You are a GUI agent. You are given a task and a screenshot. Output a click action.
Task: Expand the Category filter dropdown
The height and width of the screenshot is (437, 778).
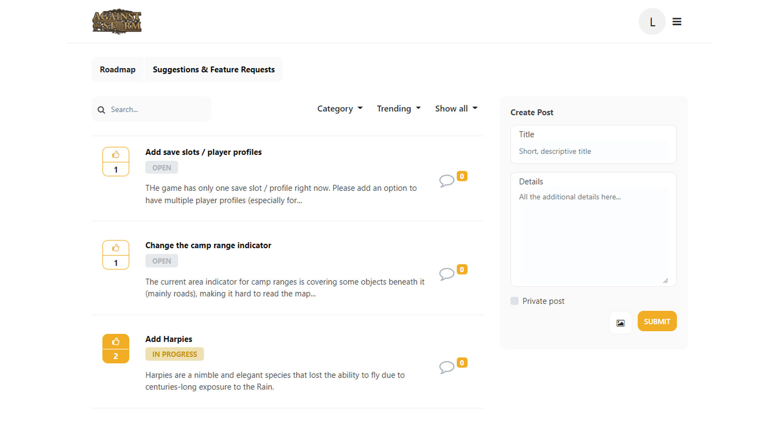coord(340,108)
